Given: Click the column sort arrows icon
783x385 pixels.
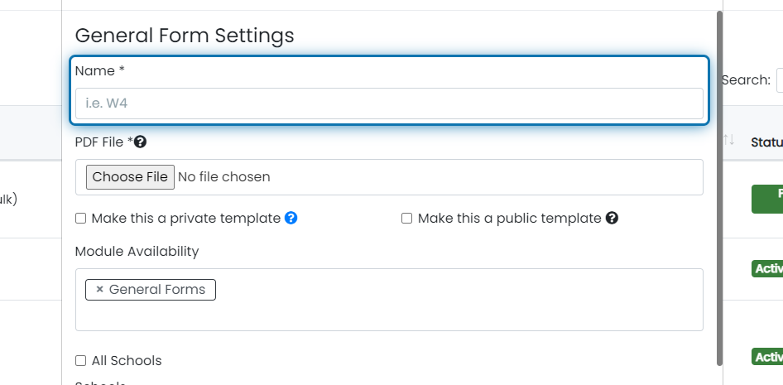Looking at the screenshot, I should point(728,140).
